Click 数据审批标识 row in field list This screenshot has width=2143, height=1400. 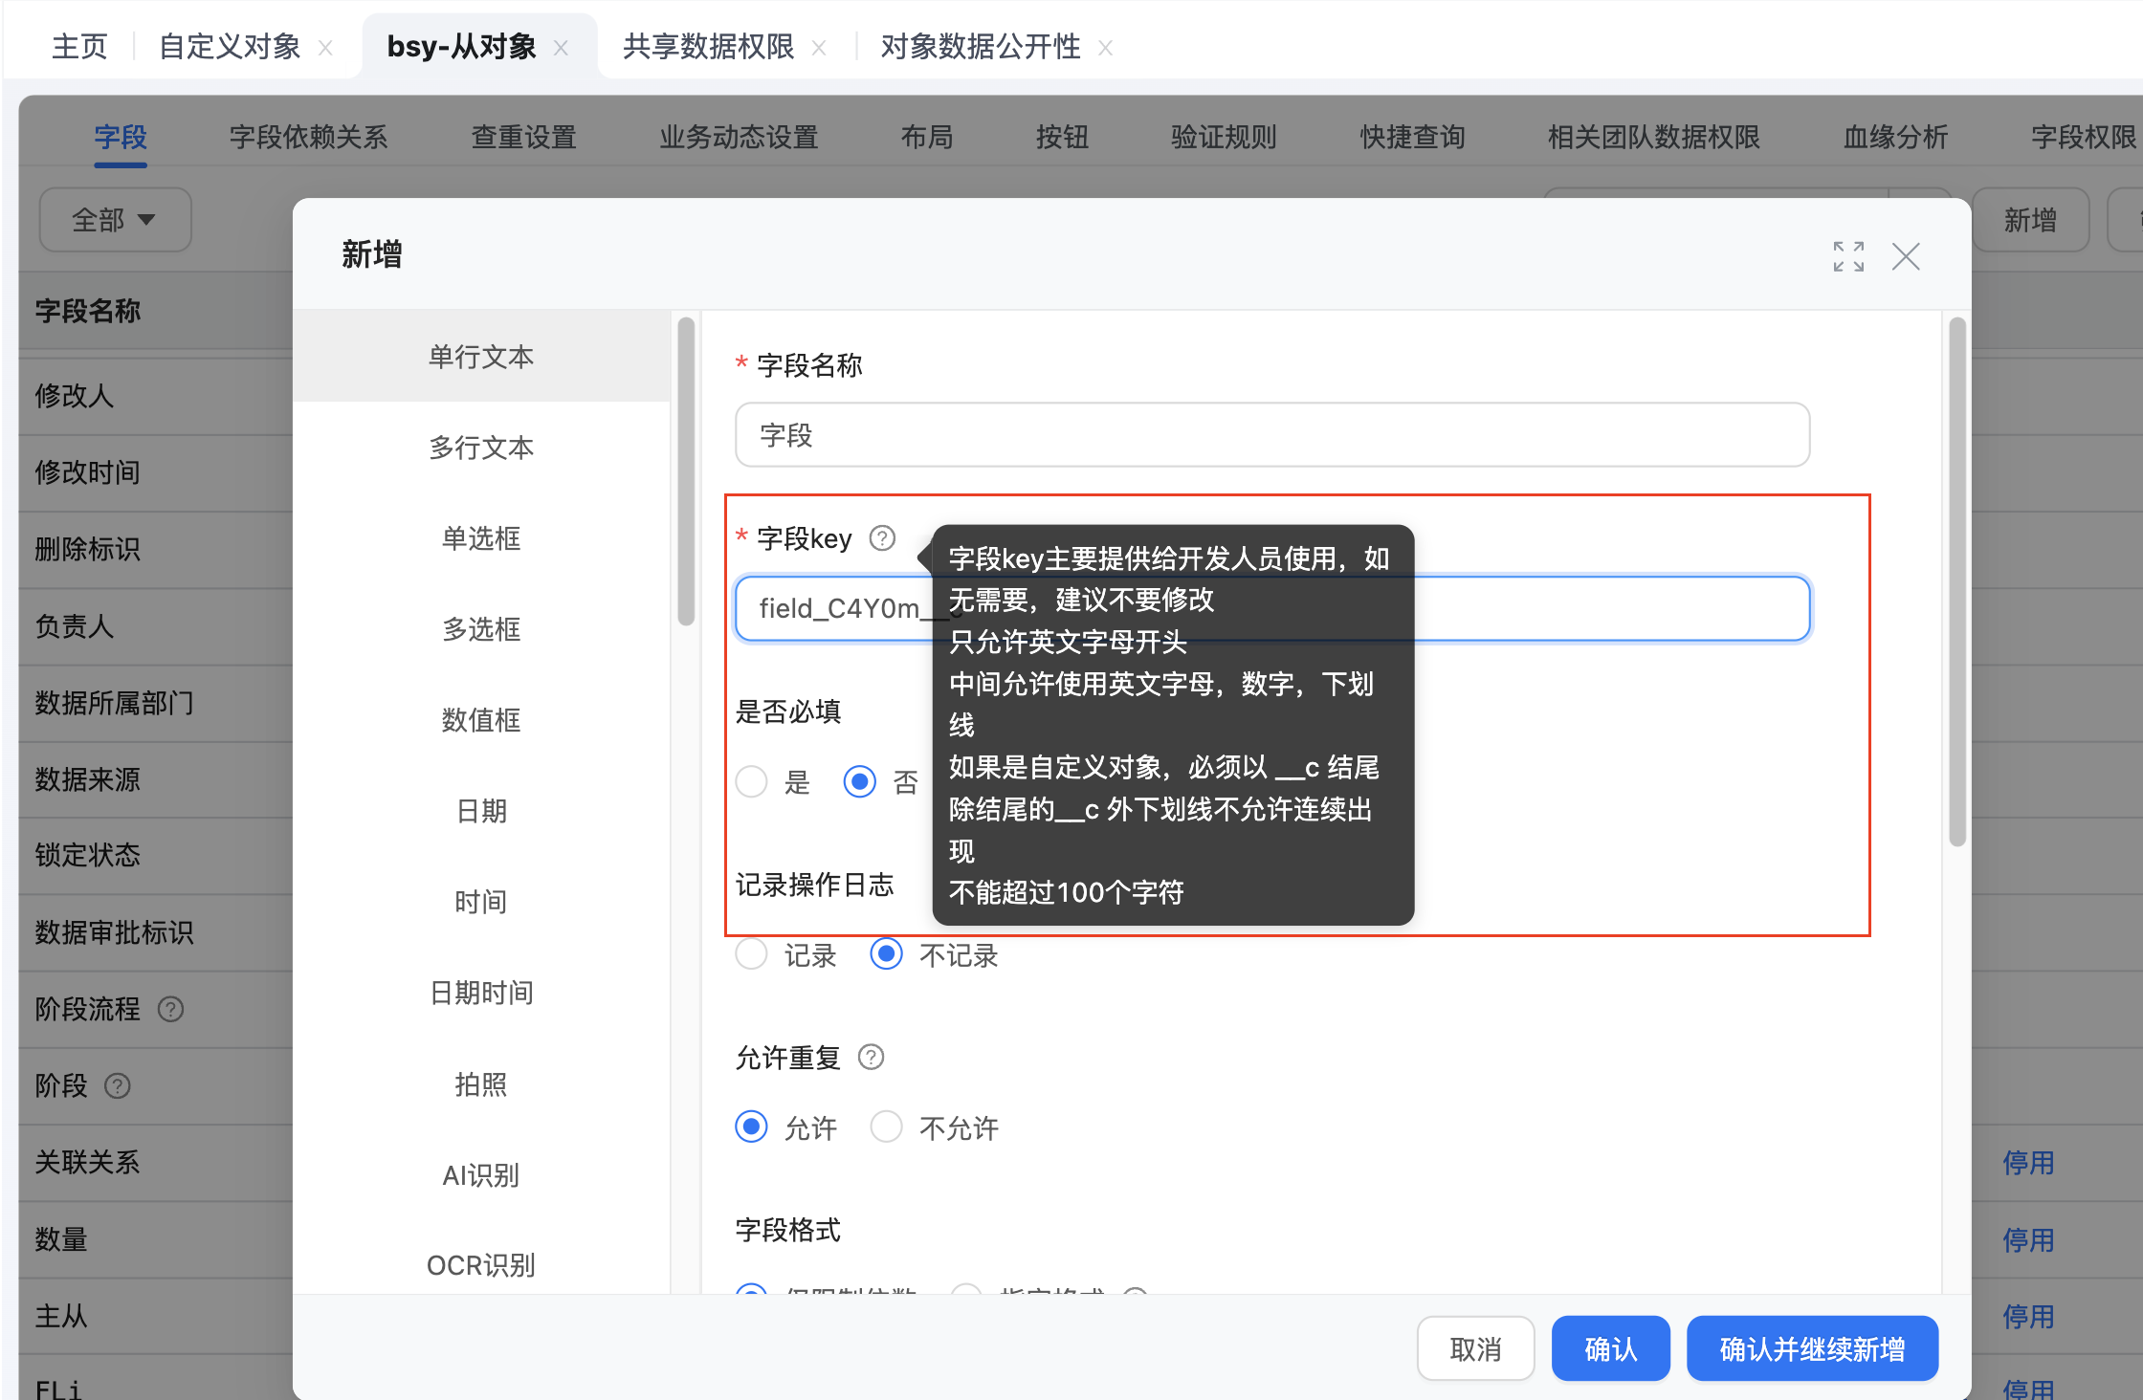click(156, 931)
